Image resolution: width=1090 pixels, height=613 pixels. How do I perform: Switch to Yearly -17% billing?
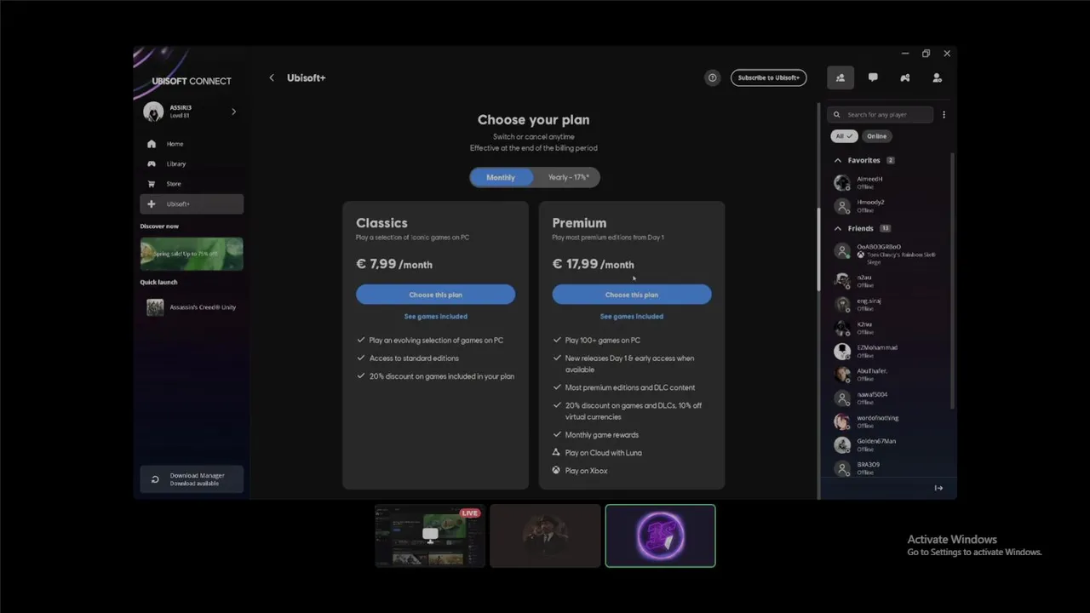click(568, 177)
